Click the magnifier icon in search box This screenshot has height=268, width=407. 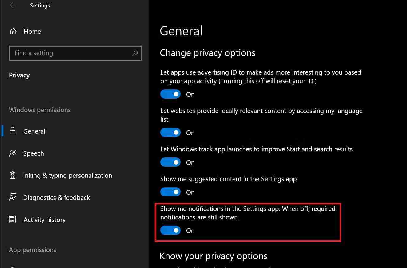click(135, 53)
